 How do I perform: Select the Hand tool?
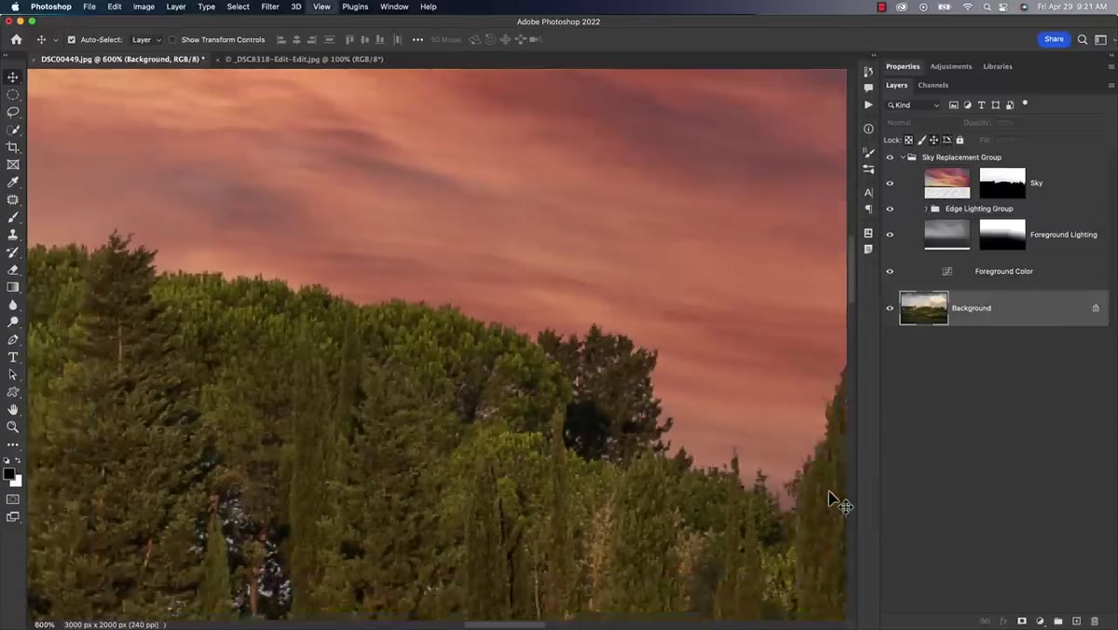point(13,409)
